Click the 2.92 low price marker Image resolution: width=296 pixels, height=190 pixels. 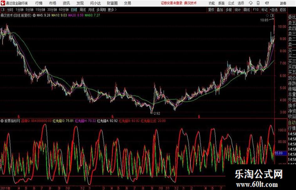point(157,114)
